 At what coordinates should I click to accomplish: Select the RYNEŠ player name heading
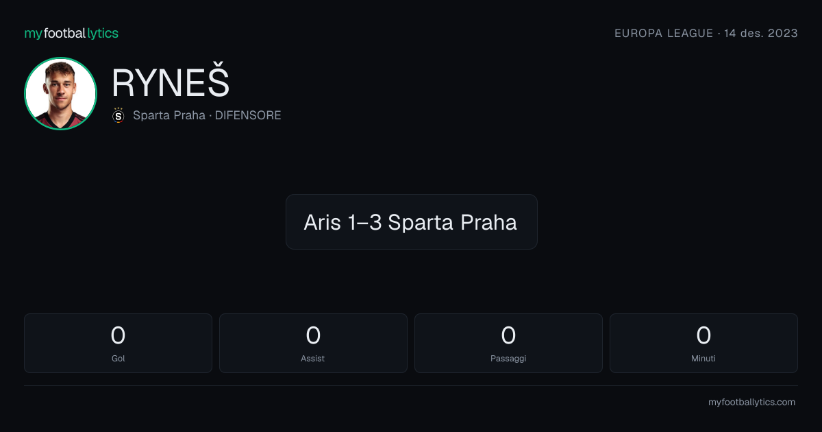coord(171,83)
